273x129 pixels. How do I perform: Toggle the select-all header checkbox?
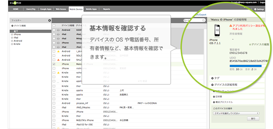pos(54,25)
